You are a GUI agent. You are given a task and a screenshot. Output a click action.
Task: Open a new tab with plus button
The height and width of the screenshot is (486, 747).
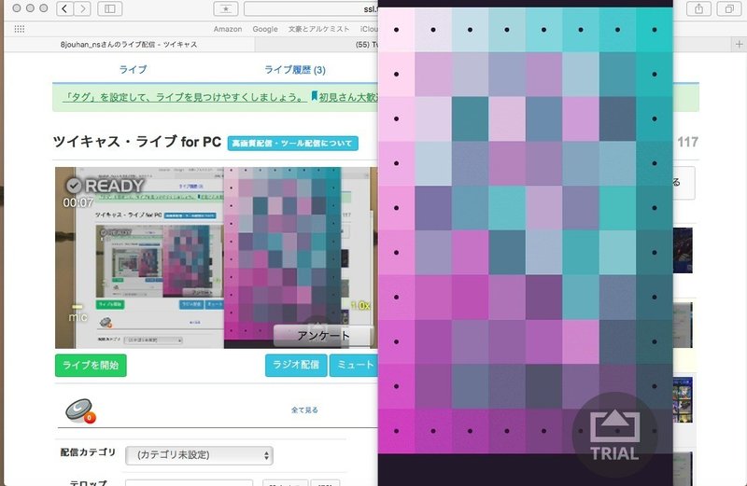coord(739,44)
